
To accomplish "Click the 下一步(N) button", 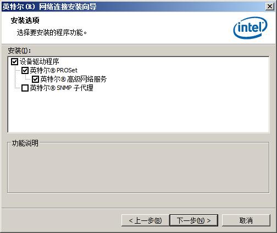I will (194, 220).
